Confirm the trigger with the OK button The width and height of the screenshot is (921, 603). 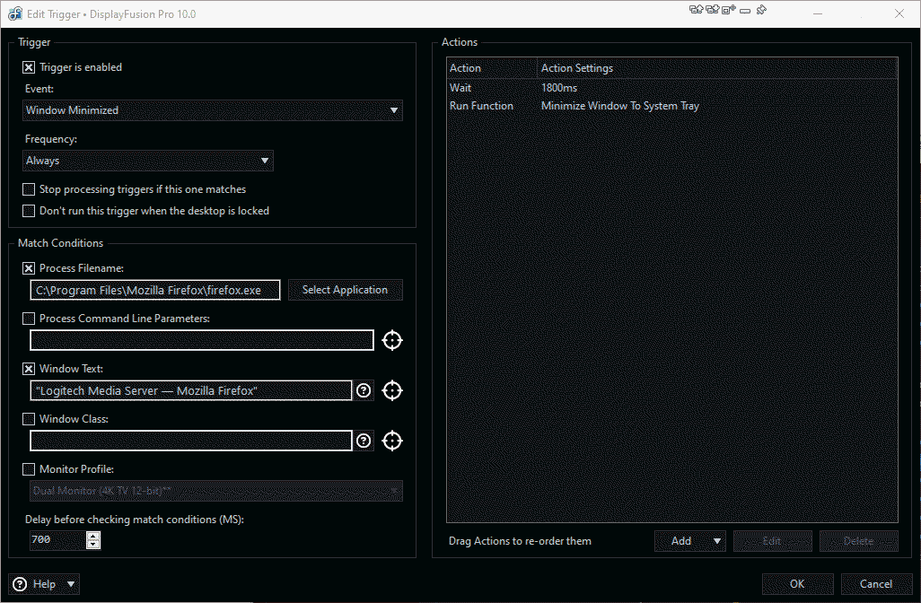[x=797, y=583]
